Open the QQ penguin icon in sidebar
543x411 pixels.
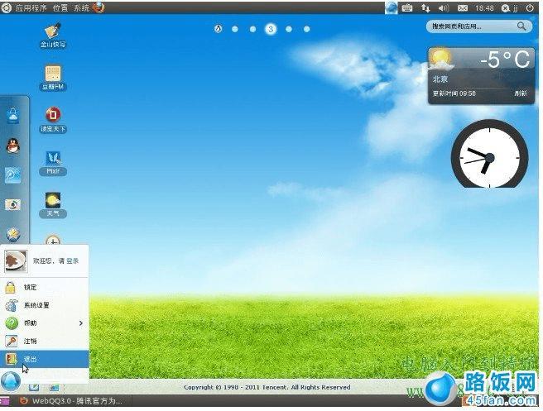13,146
